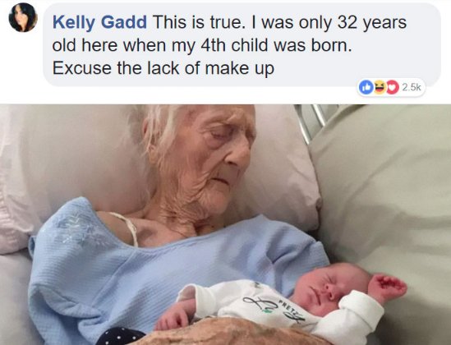The width and height of the screenshot is (451, 345).
Task: Open the 2.5k reactions count
Action: [x=412, y=87]
